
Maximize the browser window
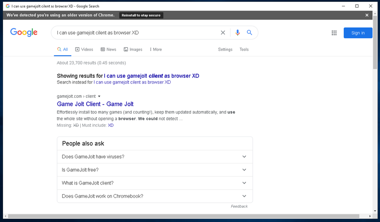point(357,6)
